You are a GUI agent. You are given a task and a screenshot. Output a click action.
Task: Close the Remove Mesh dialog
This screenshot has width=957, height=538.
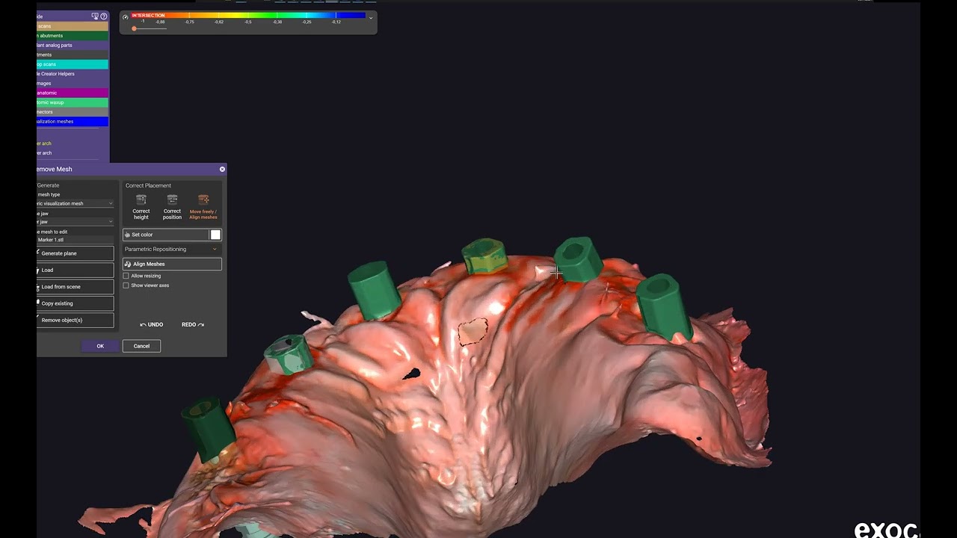click(x=222, y=170)
